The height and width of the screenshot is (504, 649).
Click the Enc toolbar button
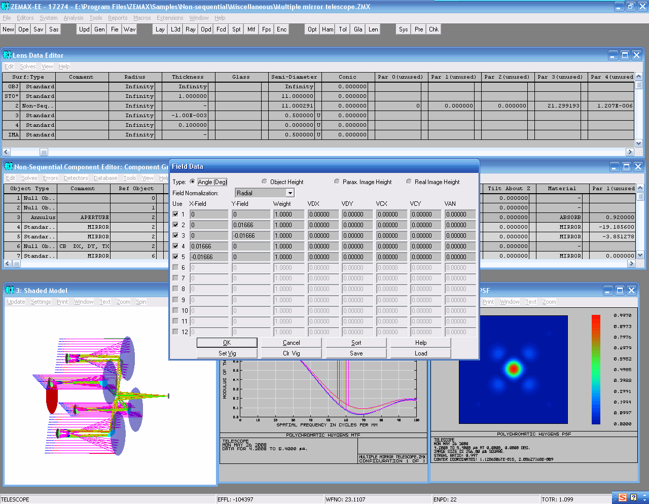coord(282,29)
